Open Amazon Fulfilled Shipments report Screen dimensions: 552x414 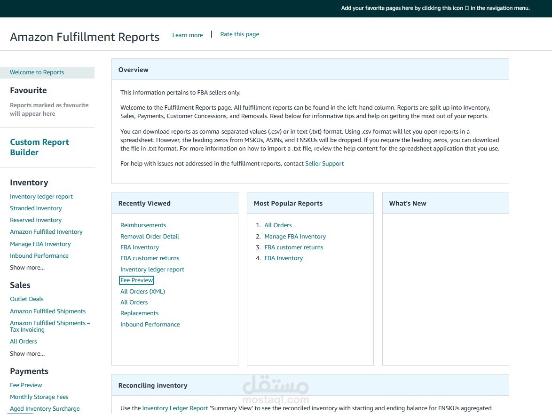coord(48,311)
